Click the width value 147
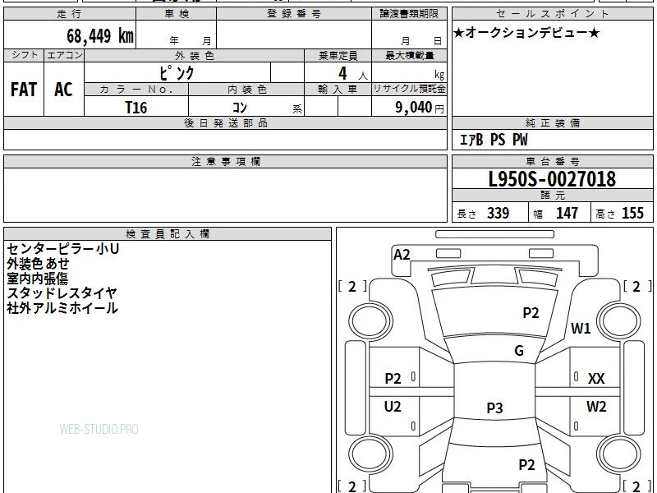This screenshot has height=493, width=657. (567, 213)
